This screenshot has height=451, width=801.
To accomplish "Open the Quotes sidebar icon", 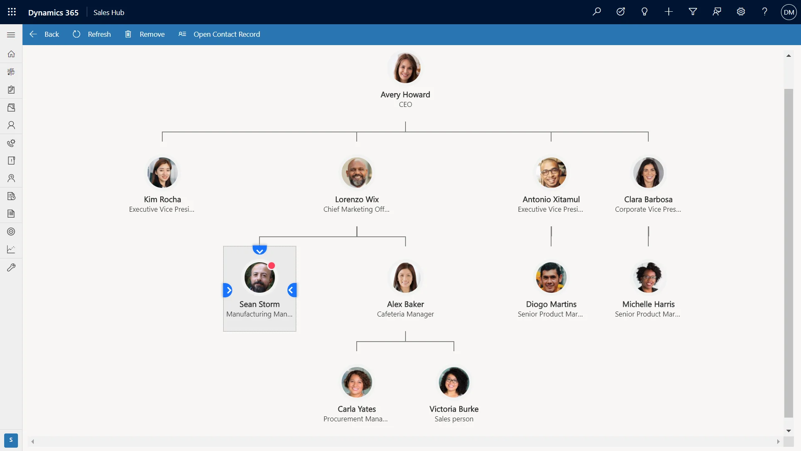I will click(11, 196).
